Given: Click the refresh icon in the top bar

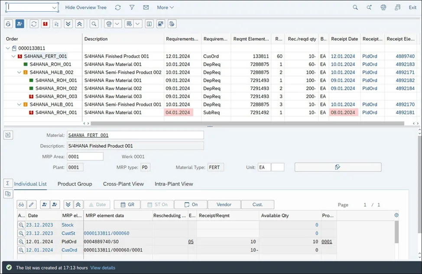Looking at the screenshot, I should [118, 7].
